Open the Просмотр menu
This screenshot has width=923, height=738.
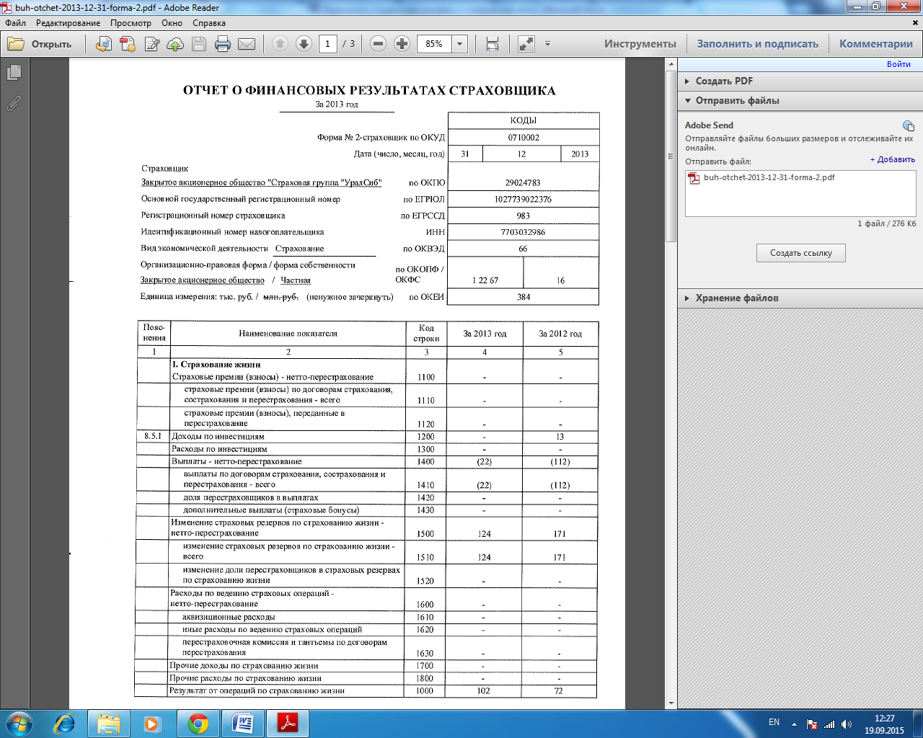point(131,23)
